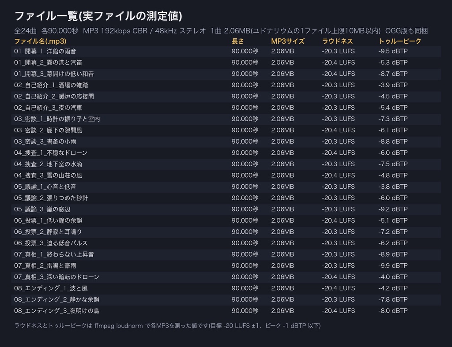Select file name 07_真相_2_雷鳴と豪雨
The image size is (452, 347).
tap(45, 265)
